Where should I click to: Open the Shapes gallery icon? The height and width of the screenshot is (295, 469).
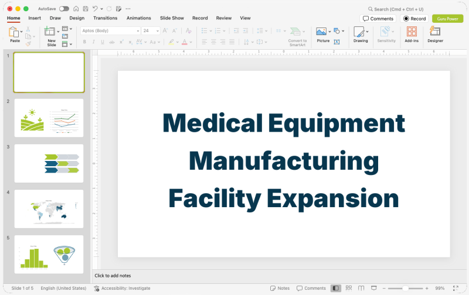pos(337,30)
